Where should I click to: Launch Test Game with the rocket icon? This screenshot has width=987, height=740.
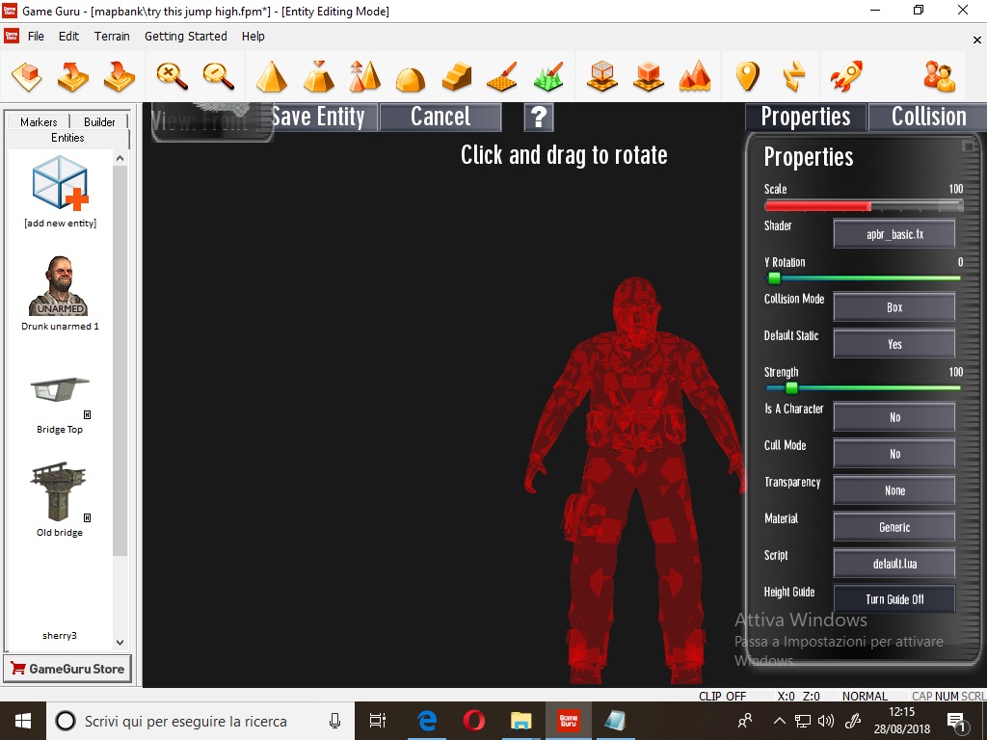coord(845,75)
